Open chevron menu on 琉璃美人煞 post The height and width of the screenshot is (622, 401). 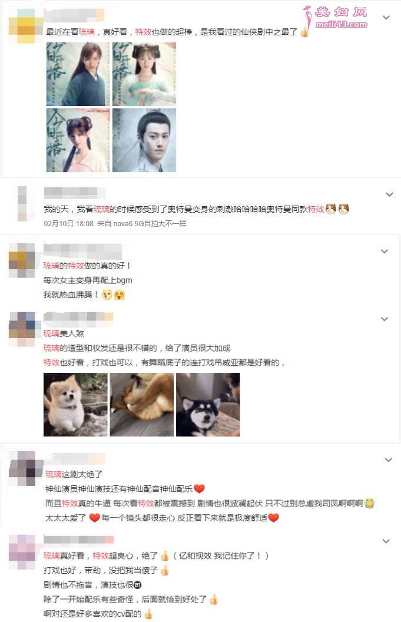point(385,319)
